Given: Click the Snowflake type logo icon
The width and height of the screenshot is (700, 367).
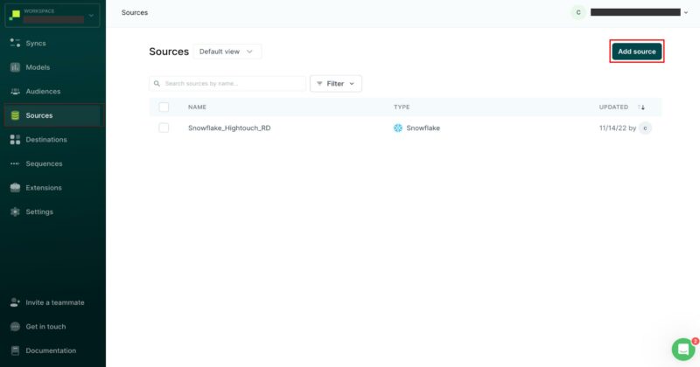Looking at the screenshot, I should [x=398, y=128].
